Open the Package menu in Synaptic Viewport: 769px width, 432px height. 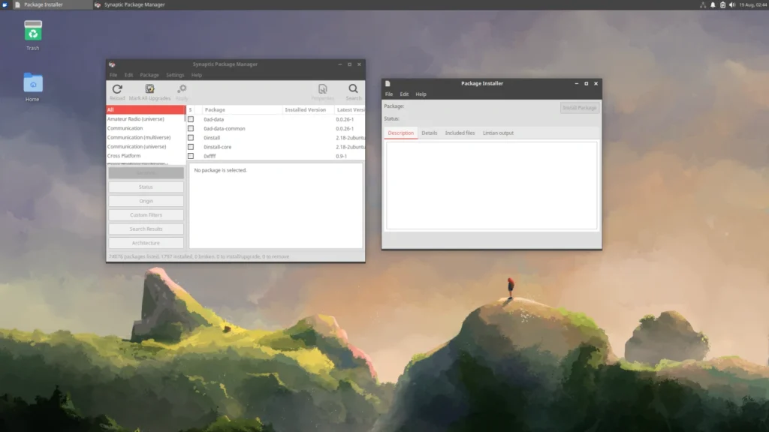tap(149, 75)
